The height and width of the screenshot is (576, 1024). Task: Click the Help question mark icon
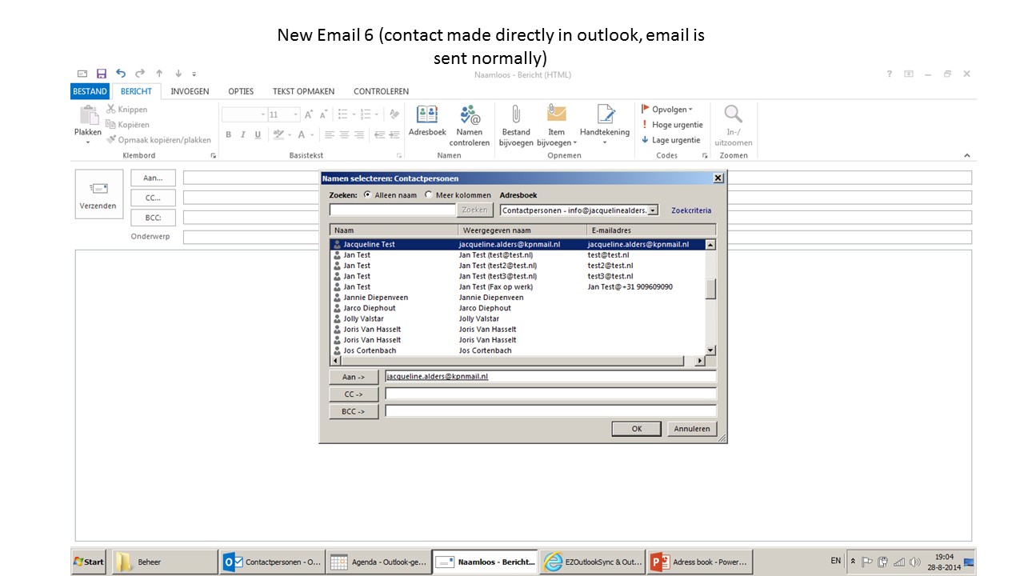(x=889, y=74)
